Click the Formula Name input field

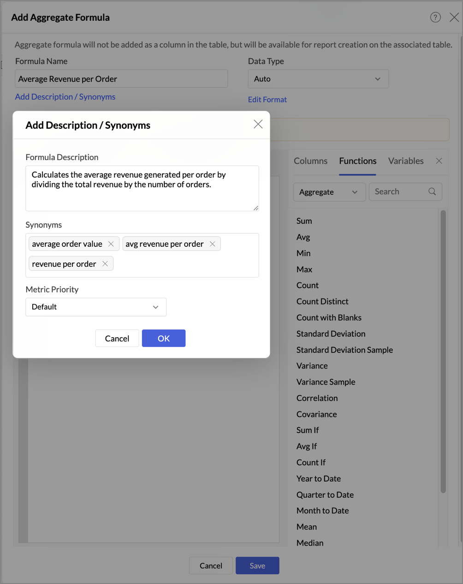pyautogui.click(x=121, y=79)
